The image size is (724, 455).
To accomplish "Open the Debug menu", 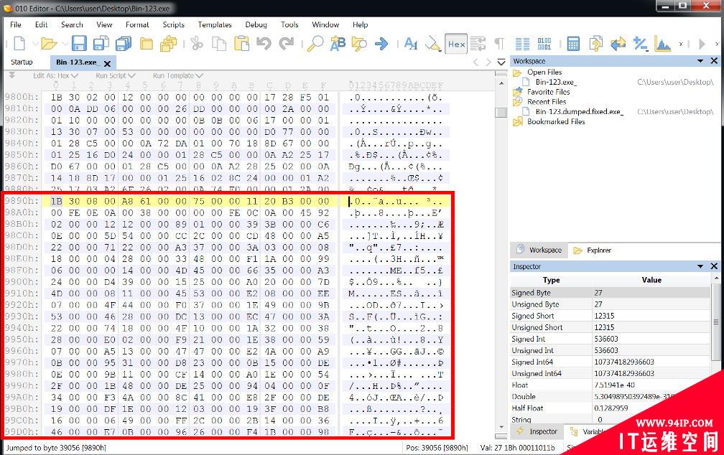I will (x=256, y=24).
